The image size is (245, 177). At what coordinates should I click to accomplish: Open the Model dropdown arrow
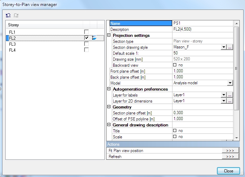click(230, 83)
